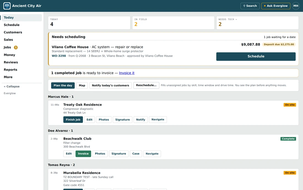Click Plan the day button
303x190 pixels.
click(63, 85)
